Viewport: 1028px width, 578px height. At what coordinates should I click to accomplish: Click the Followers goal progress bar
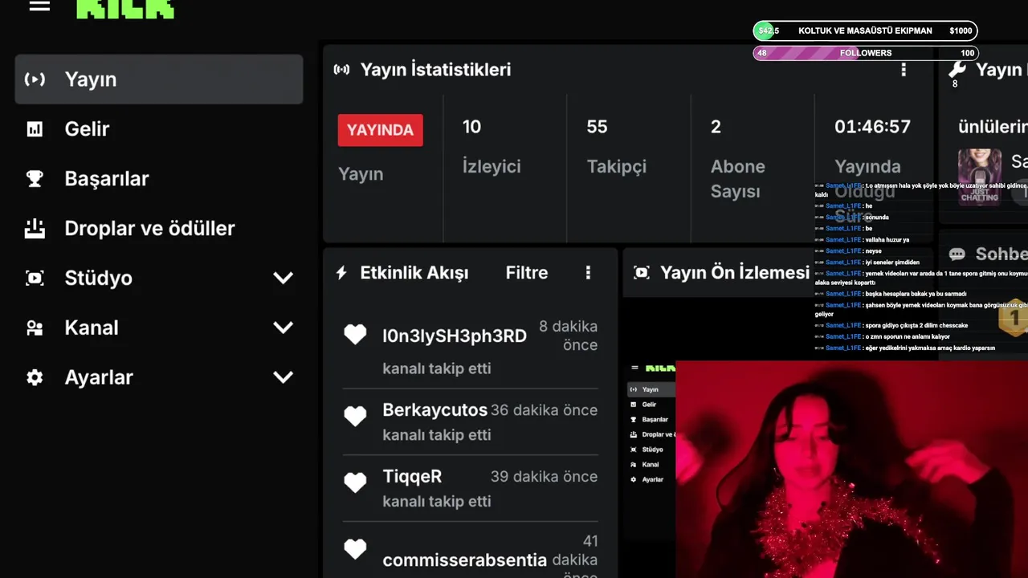pos(865,53)
